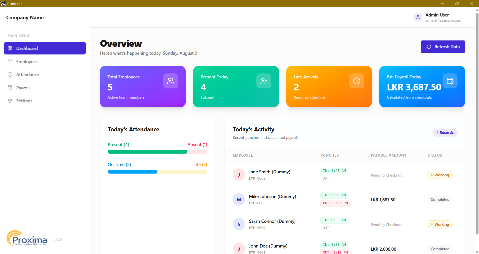This screenshot has height=254, width=479.
Task: Click the 'Present (4)' label
Action: pyautogui.click(x=118, y=144)
